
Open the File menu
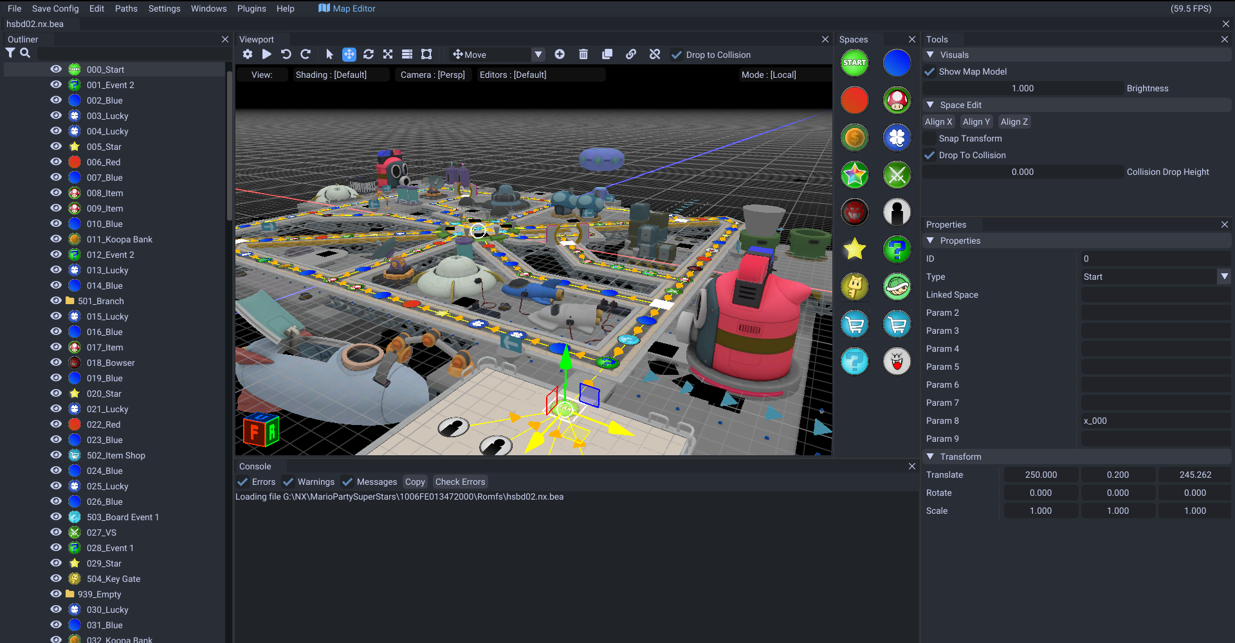15,8
